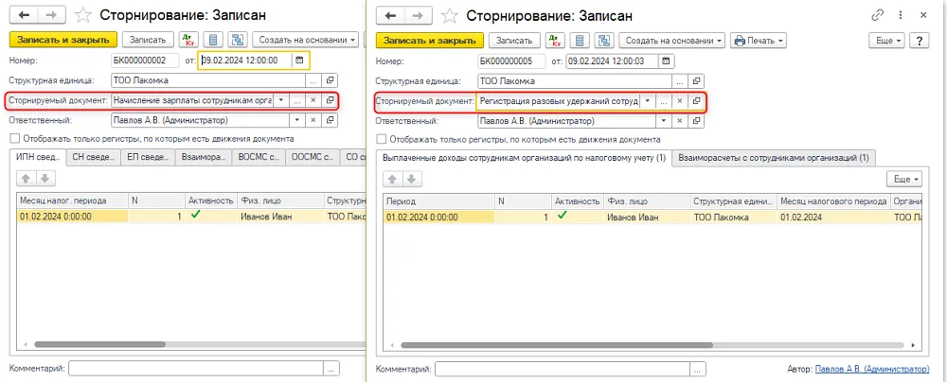
Task: Open calendar picker for date in right window
Action: 666,61
